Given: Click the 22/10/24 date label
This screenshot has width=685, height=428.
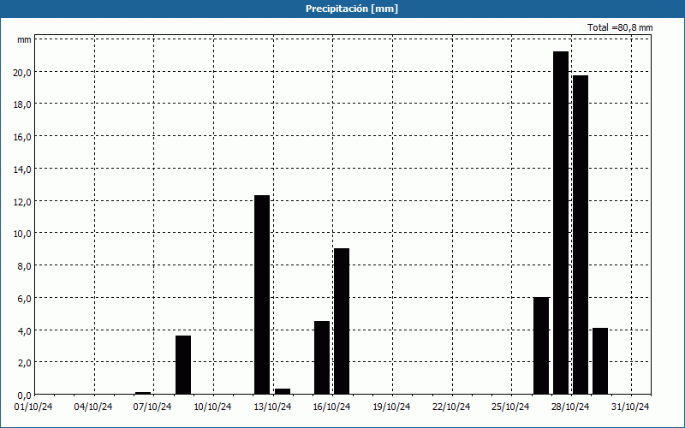Looking at the screenshot, I should (x=451, y=407).
